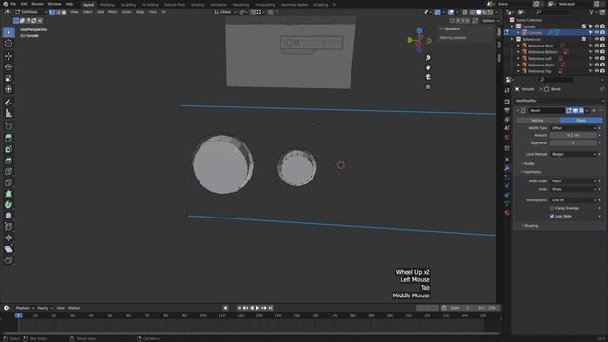The height and width of the screenshot is (342, 608).
Task: Enable vertex select mode
Action: point(52,12)
